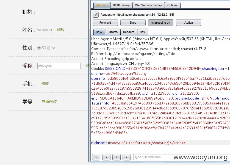Image resolution: width=230 pixels, height=165 pixels.
Task: Click the question mark help button
Action: pos(96,157)
